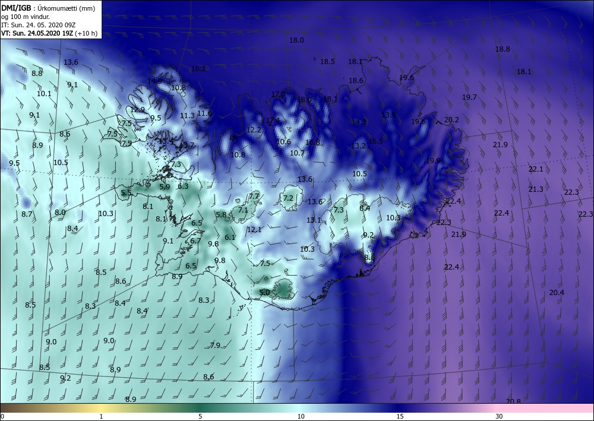Click the 22.1 value on the map
The width and height of the screenshot is (594, 421).
point(536,169)
